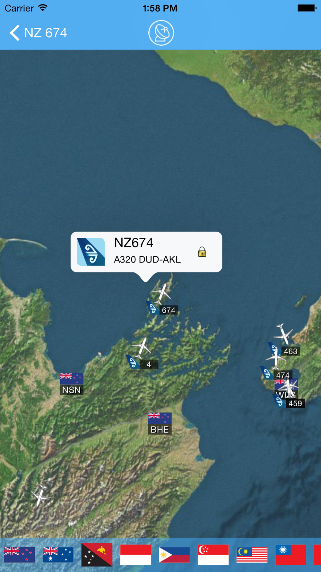Choose the Indonesia flag in the bottom bar
This screenshot has width=321, height=572.
[x=136, y=555]
